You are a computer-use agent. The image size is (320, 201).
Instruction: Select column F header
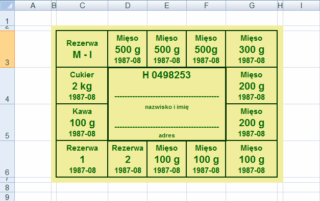[206, 5]
